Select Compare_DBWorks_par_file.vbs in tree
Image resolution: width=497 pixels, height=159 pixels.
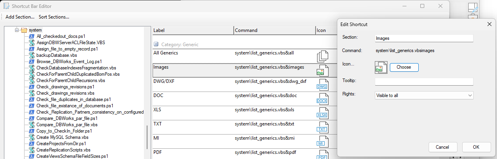[67, 125]
